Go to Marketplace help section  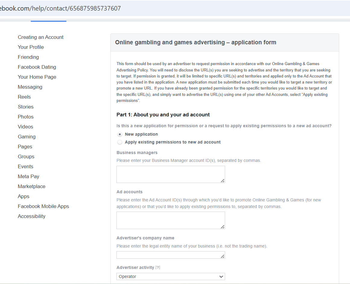point(31,187)
